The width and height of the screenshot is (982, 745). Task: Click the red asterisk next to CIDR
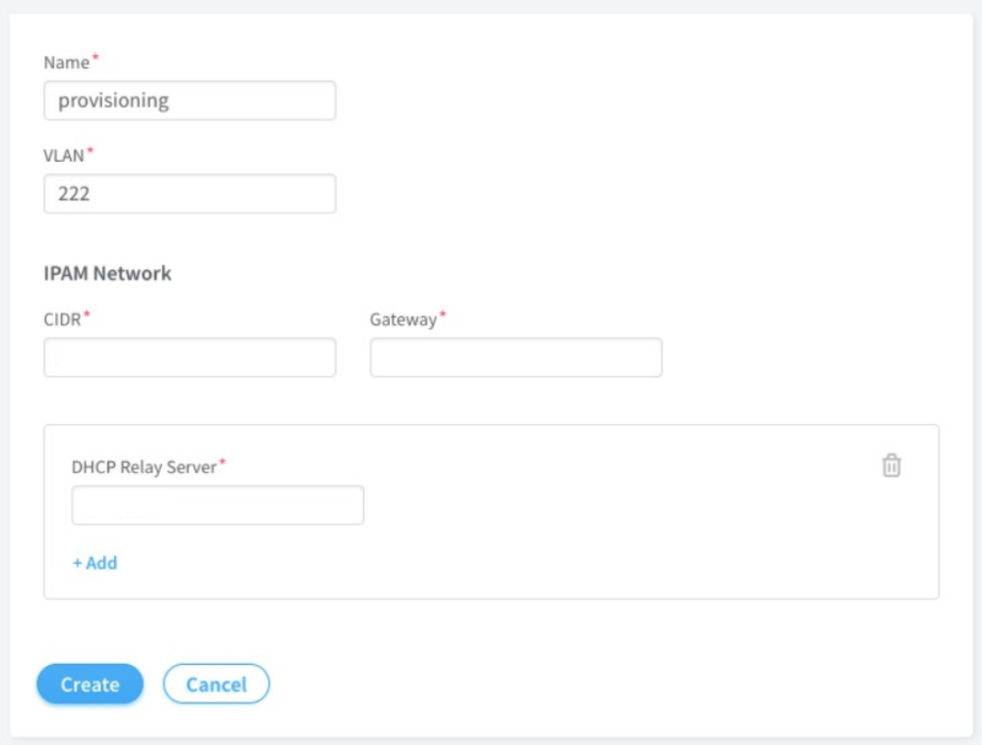pos(87,315)
